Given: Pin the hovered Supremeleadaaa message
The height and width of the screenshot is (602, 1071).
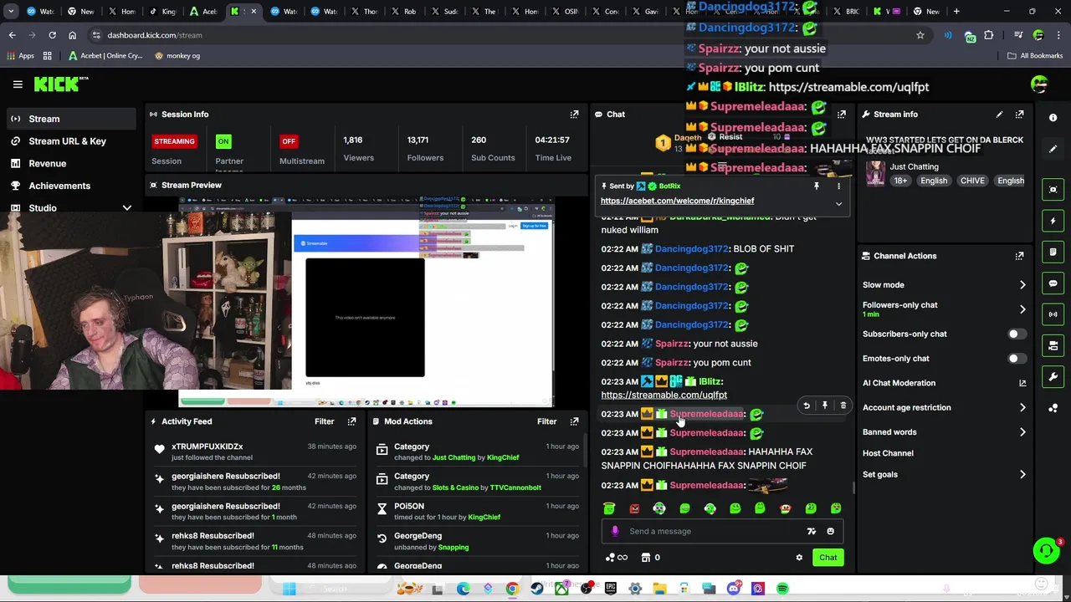Looking at the screenshot, I should [x=824, y=406].
